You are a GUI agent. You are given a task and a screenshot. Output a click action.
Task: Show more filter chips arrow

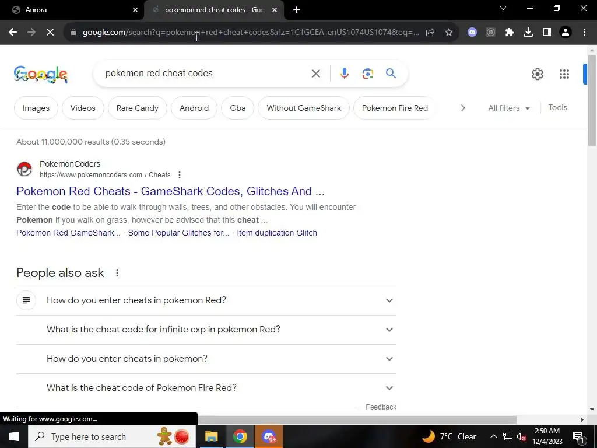pos(462,108)
